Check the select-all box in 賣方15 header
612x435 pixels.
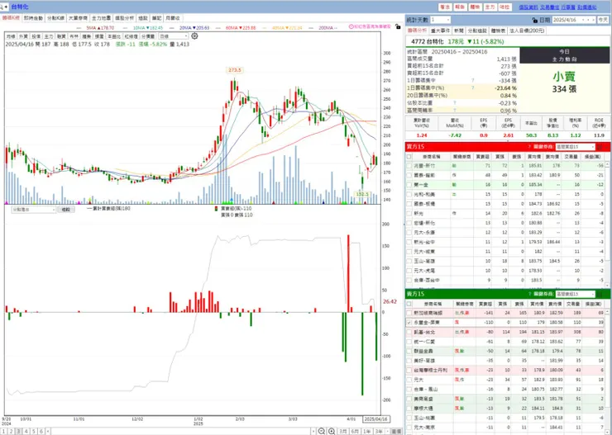tap(409, 304)
